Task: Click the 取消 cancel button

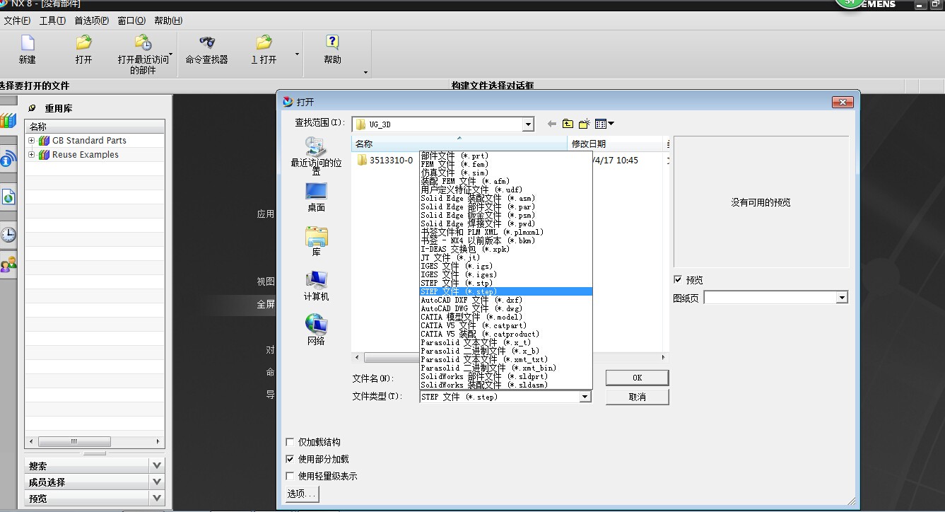Action: click(637, 397)
